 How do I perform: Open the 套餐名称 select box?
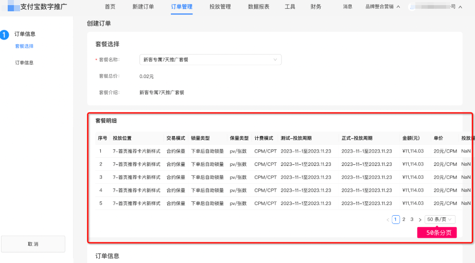pyautogui.click(x=210, y=60)
